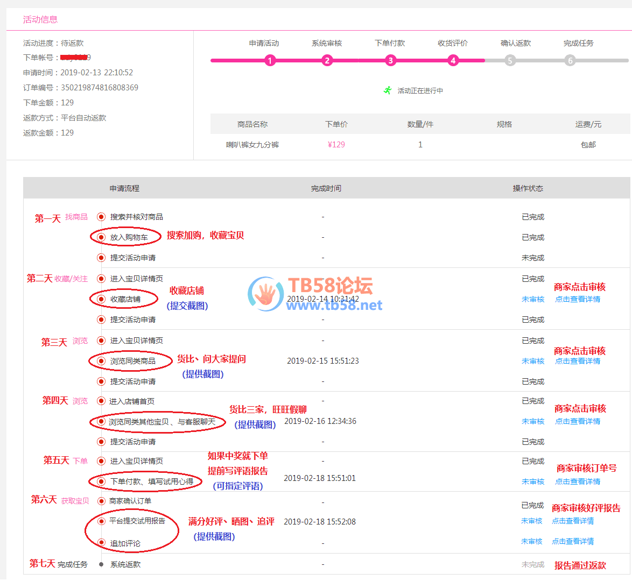632x588 pixels.
Task: Select red bullet beside 浏览同类商品
Action: (101, 361)
